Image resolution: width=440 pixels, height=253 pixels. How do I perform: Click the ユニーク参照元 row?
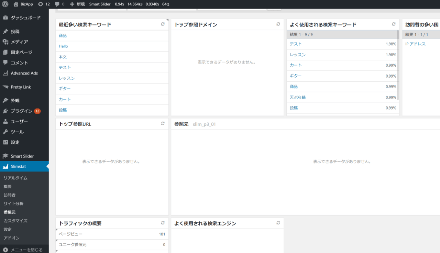tap(112, 245)
